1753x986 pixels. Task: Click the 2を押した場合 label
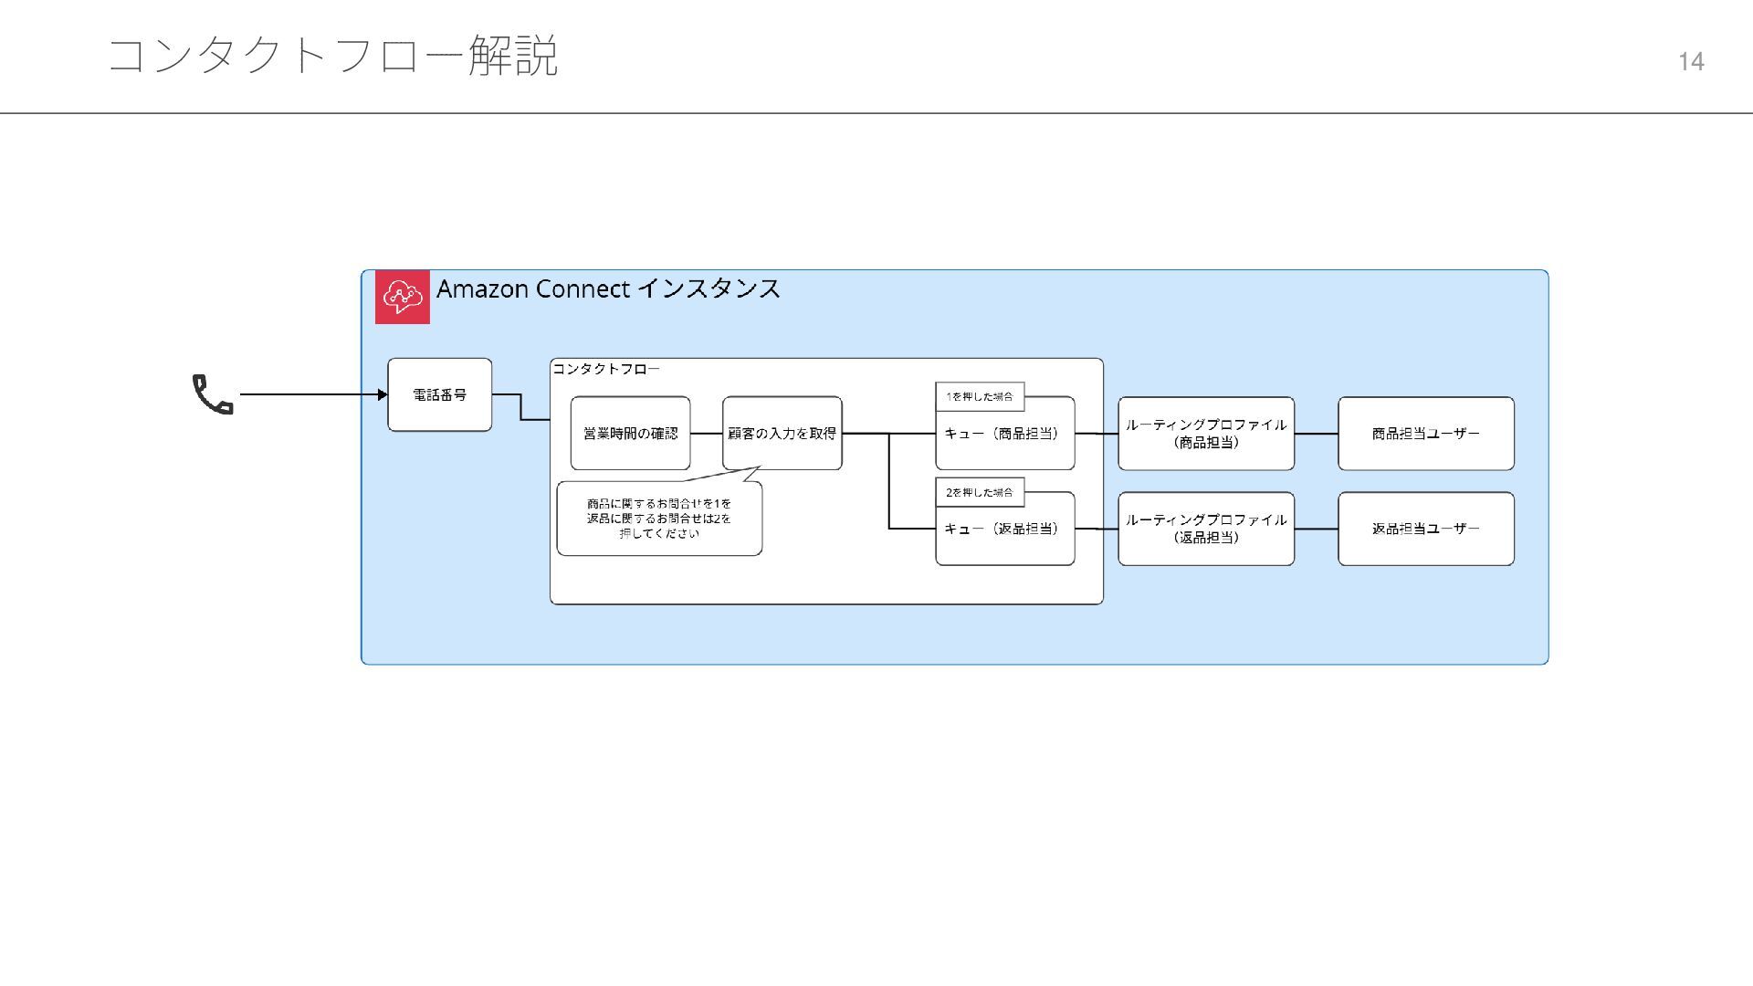pos(979,493)
